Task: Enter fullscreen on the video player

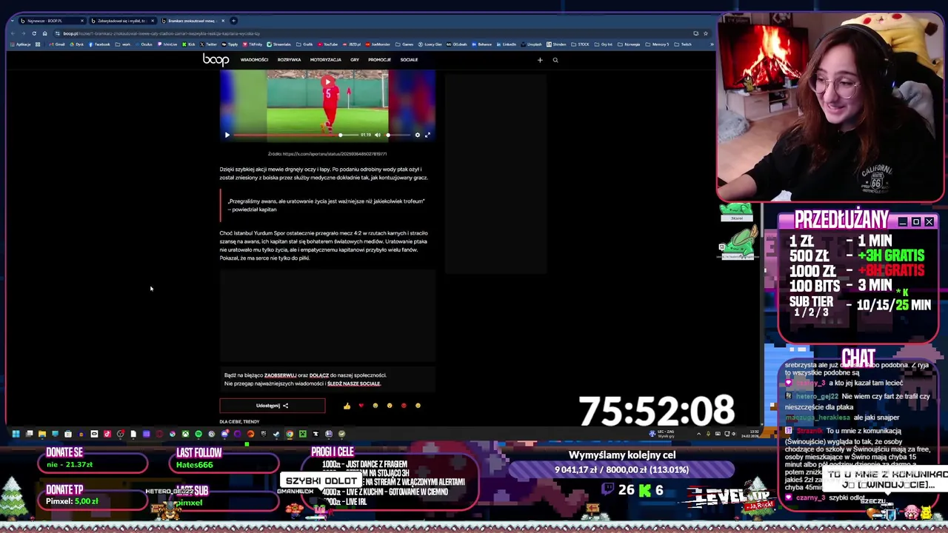Action: click(427, 135)
